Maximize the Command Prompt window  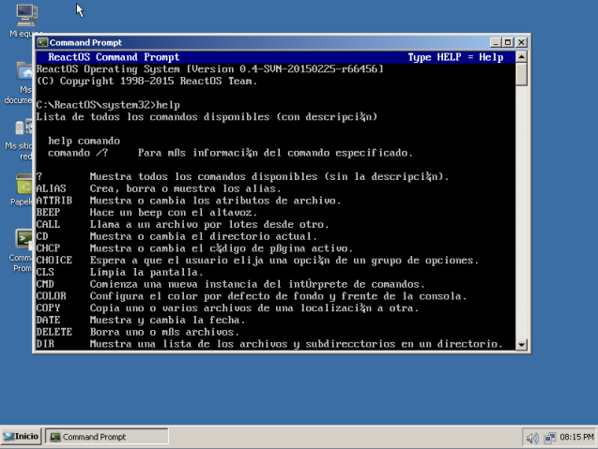click(x=508, y=42)
